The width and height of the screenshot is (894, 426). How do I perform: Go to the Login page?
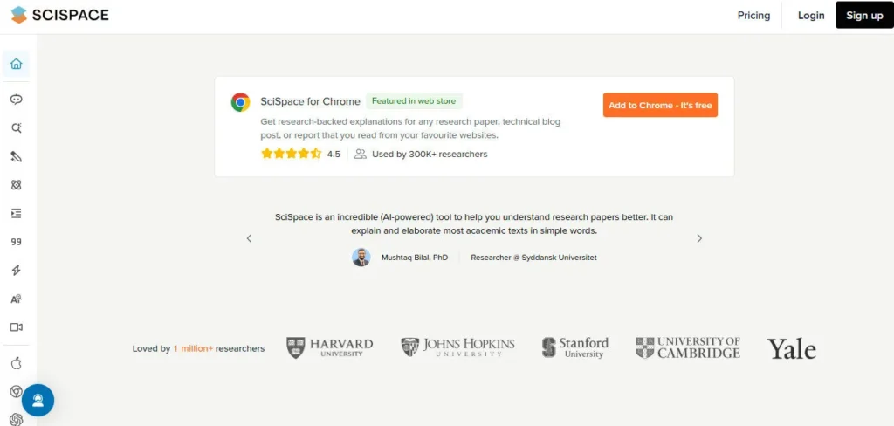811,16
